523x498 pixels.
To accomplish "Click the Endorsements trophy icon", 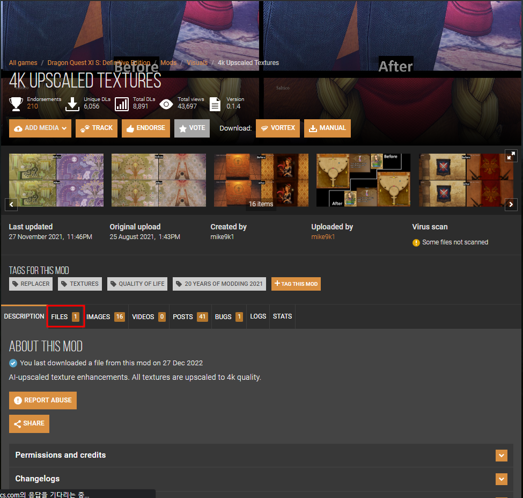I will (x=16, y=104).
